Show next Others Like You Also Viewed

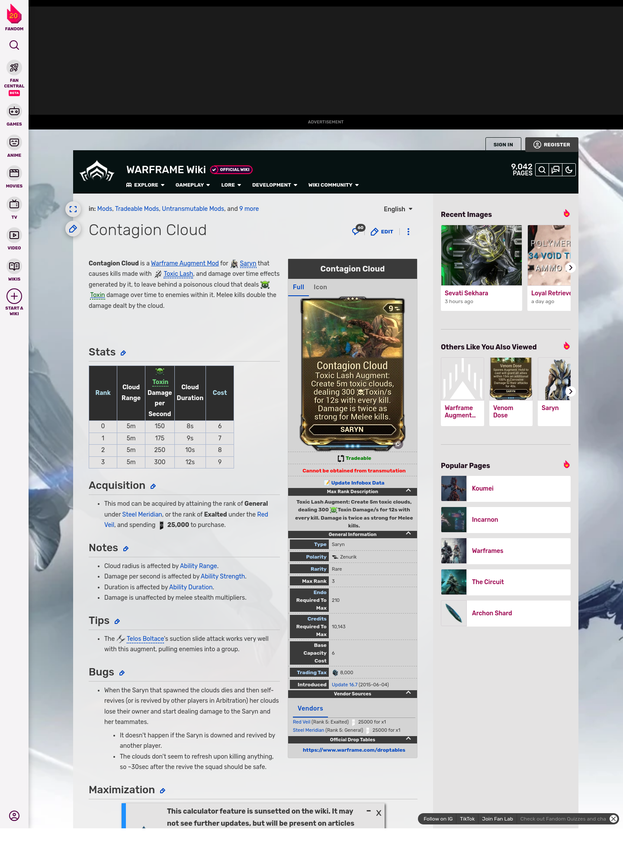[x=571, y=391]
